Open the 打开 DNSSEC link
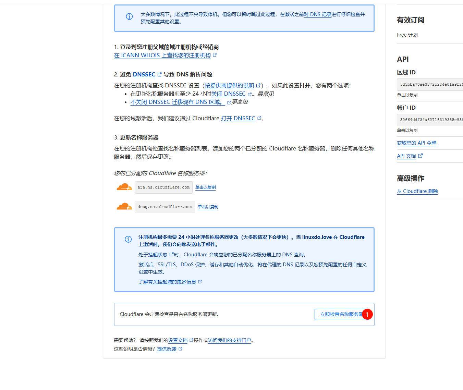This screenshot has width=463, height=390. click(238, 118)
